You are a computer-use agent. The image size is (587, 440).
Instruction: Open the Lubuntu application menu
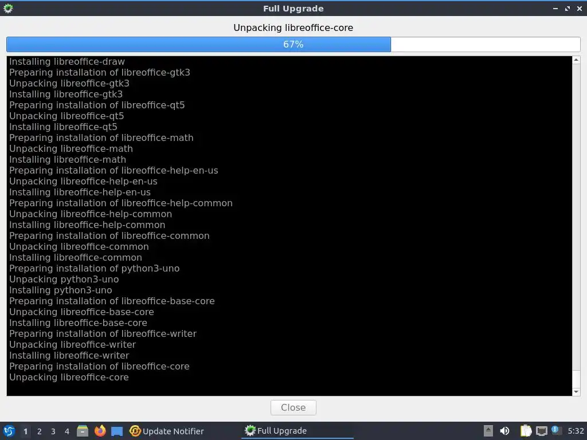click(9, 431)
